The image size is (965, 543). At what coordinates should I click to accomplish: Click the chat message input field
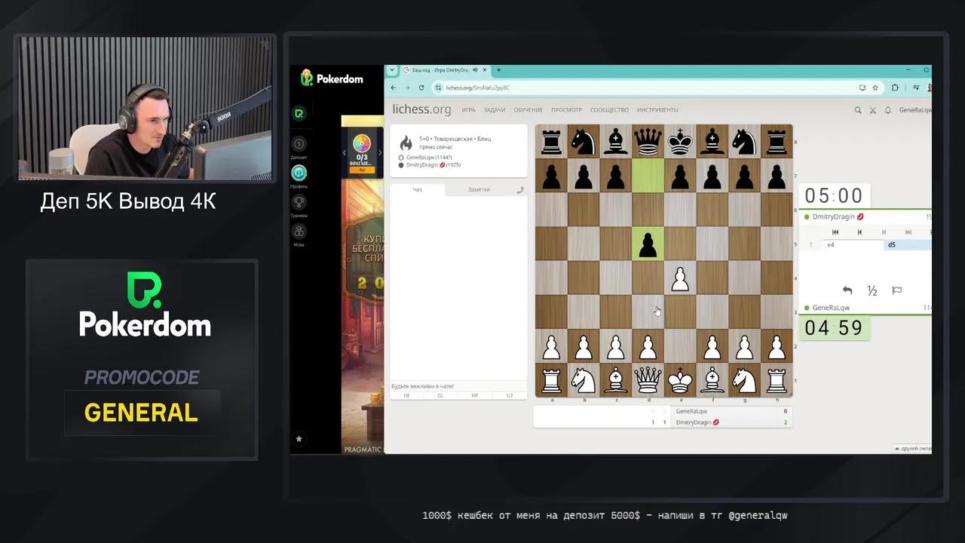(x=458, y=386)
